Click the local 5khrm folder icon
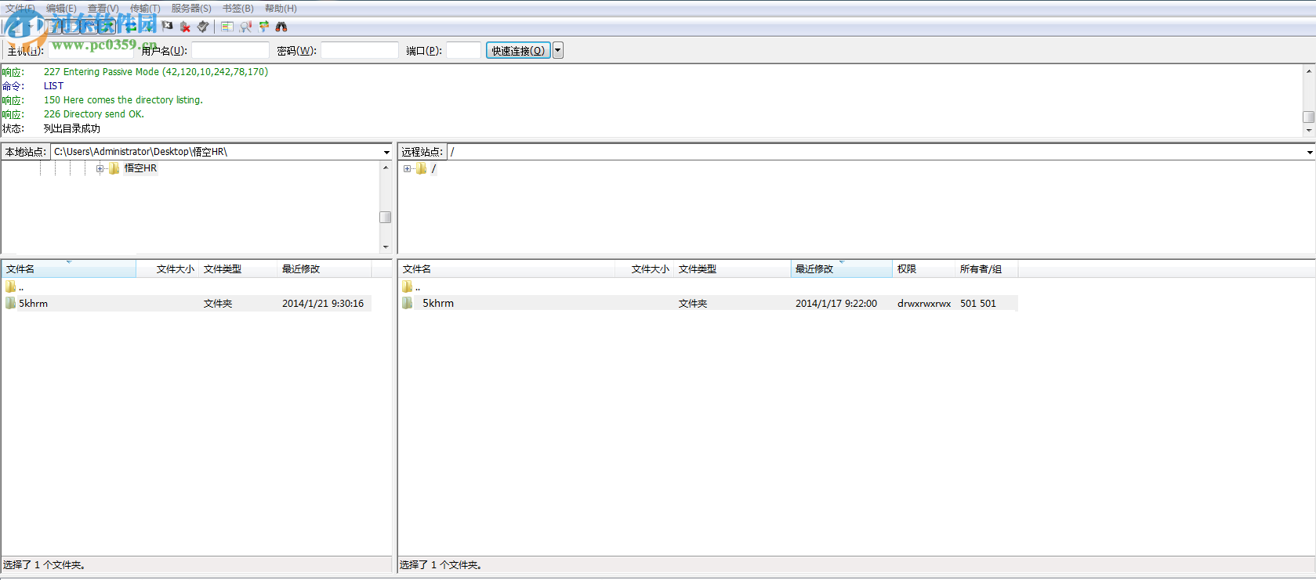The width and height of the screenshot is (1316, 580). [x=11, y=303]
